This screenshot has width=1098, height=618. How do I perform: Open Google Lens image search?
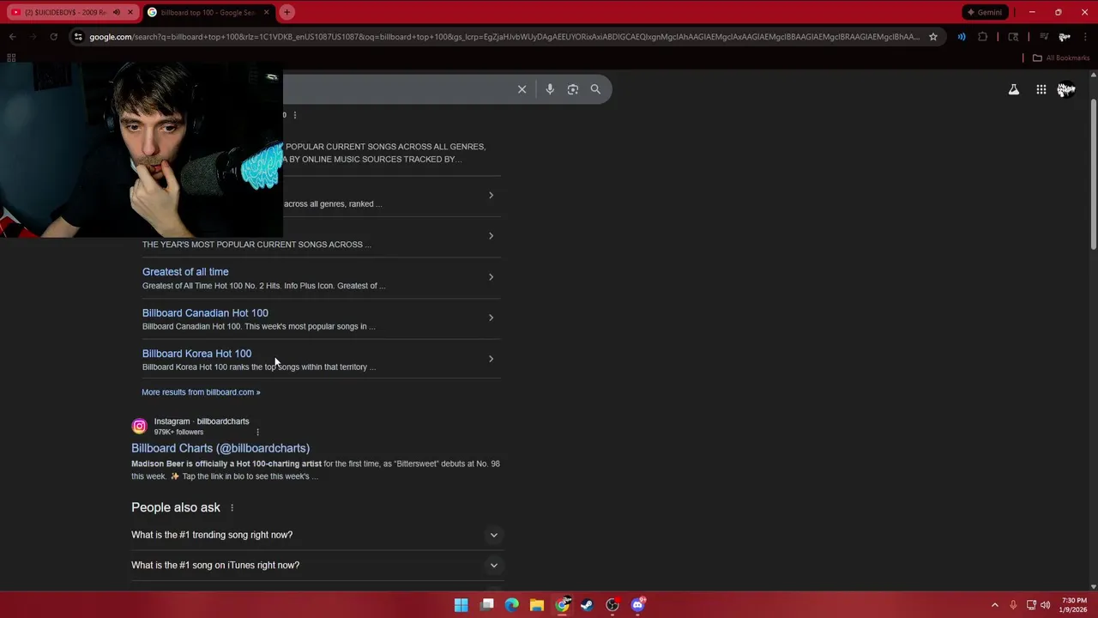click(x=573, y=89)
